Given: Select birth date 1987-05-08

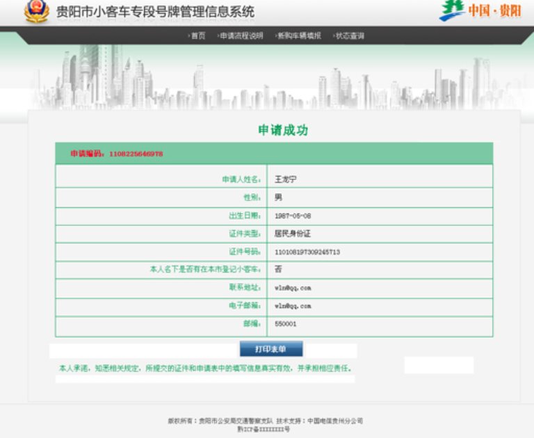Looking at the screenshot, I should tap(293, 216).
